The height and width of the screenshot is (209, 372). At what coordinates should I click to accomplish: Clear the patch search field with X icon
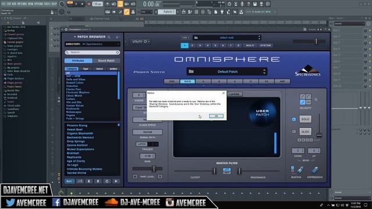point(117,52)
